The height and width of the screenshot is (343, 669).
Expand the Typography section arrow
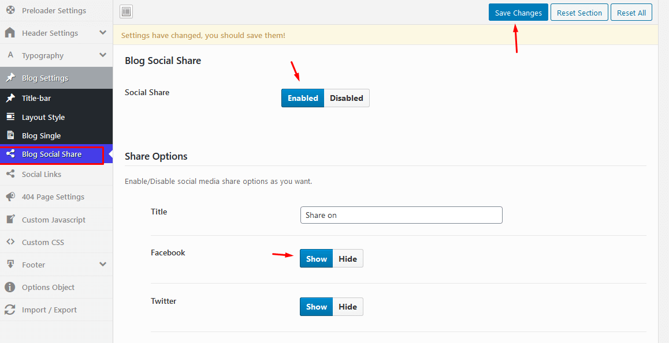click(103, 55)
